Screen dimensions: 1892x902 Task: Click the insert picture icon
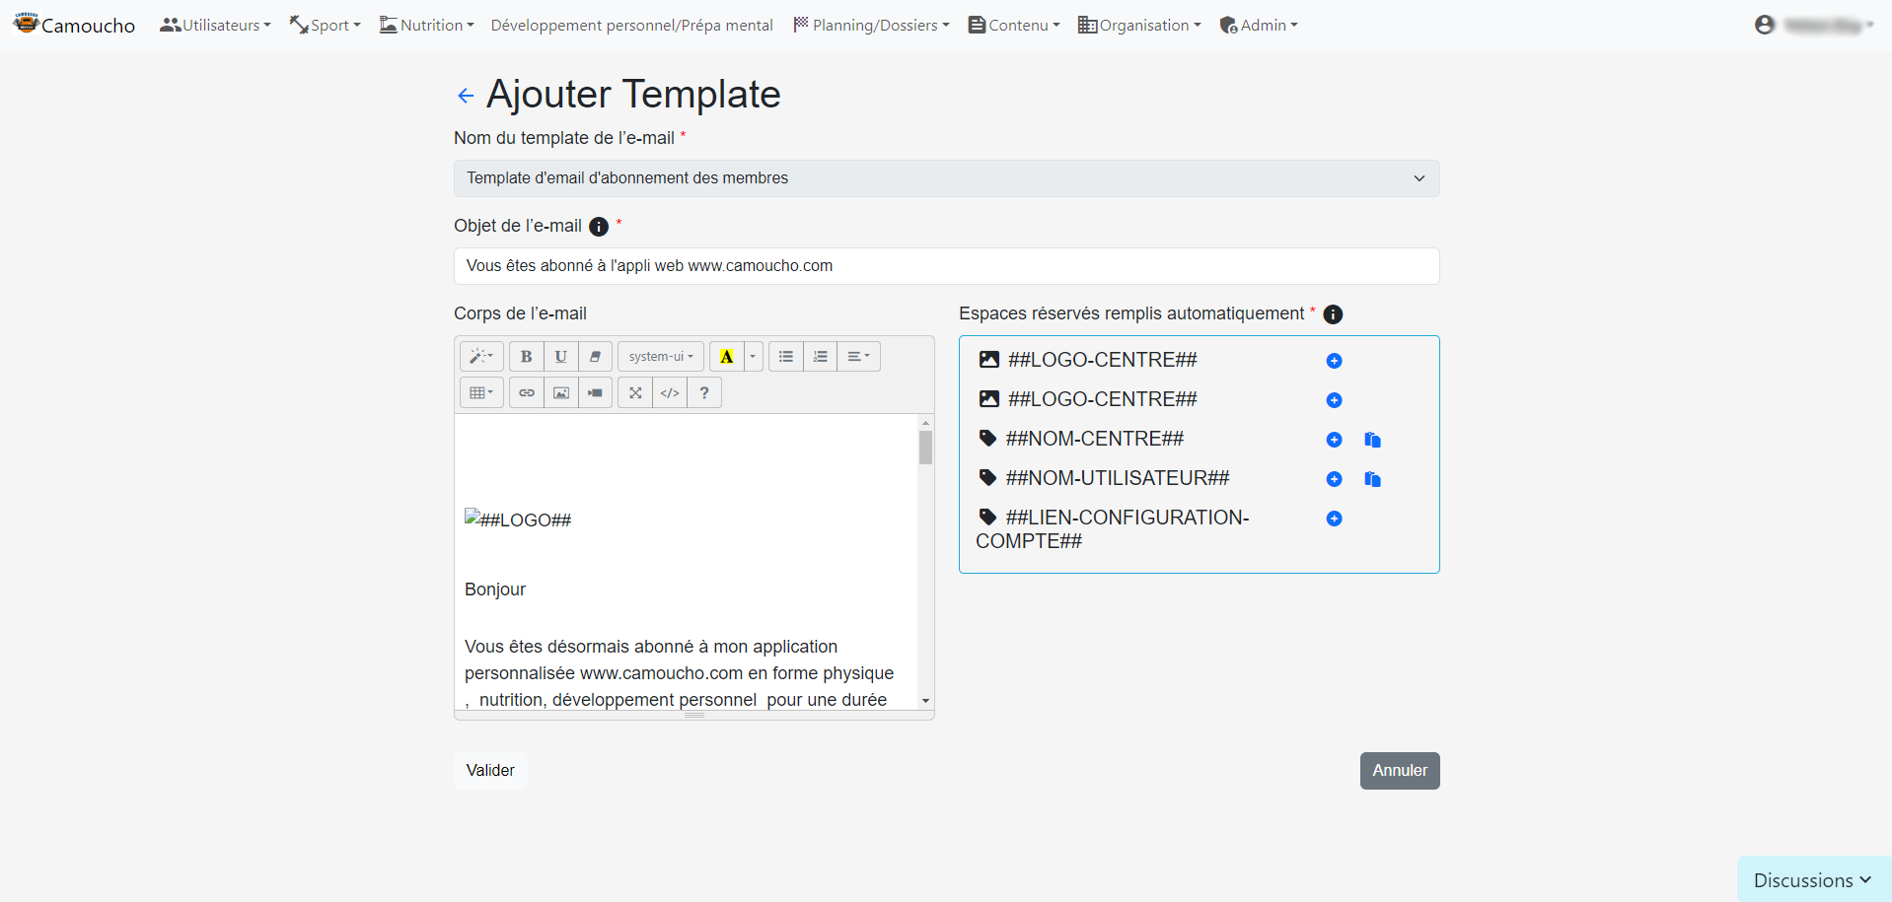click(x=561, y=392)
